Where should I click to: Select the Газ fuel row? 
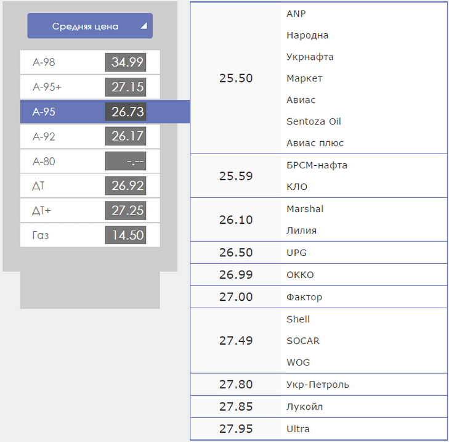point(90,235)
